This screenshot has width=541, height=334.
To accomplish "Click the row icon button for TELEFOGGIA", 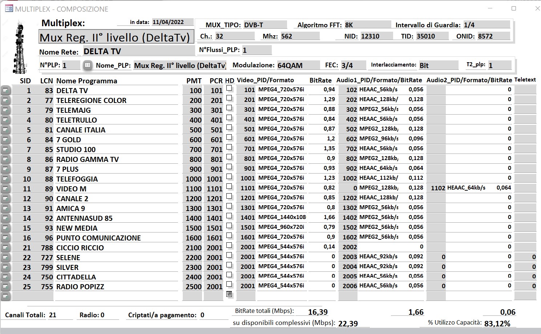I will coord(5,179).
